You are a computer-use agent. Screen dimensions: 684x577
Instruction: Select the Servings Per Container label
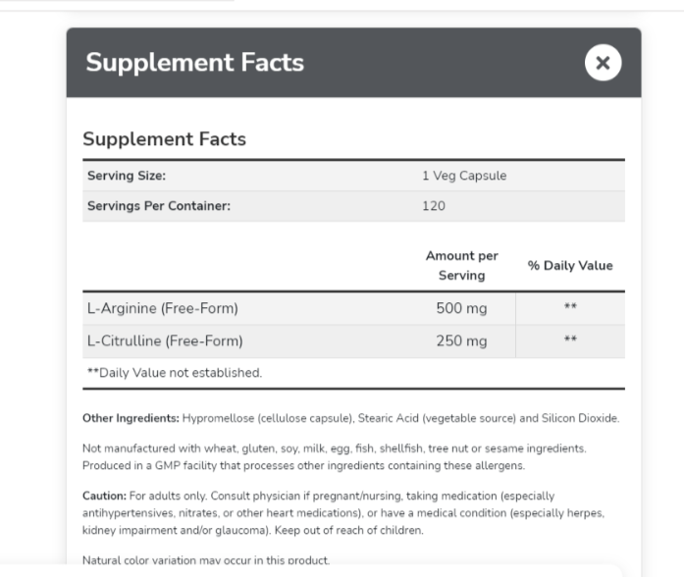point(159,206)
